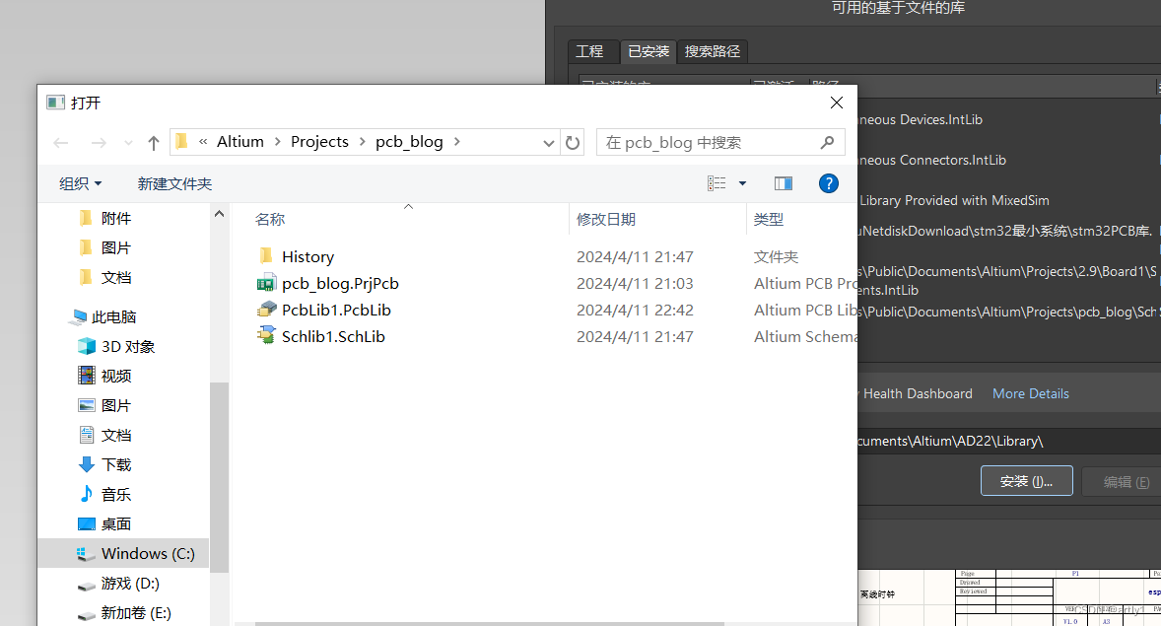Open the 音乐 folder
1161x626 pixels.
pos(116,495)
